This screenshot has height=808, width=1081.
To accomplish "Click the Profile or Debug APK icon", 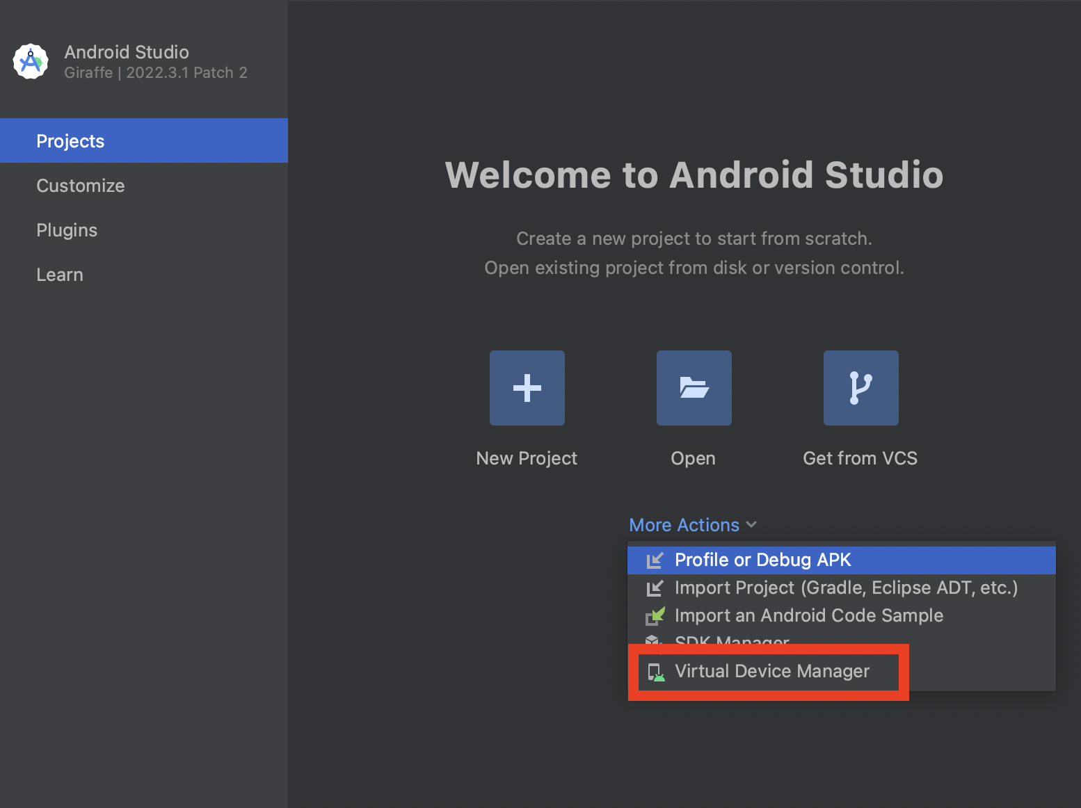I will (x=655, y=560).
